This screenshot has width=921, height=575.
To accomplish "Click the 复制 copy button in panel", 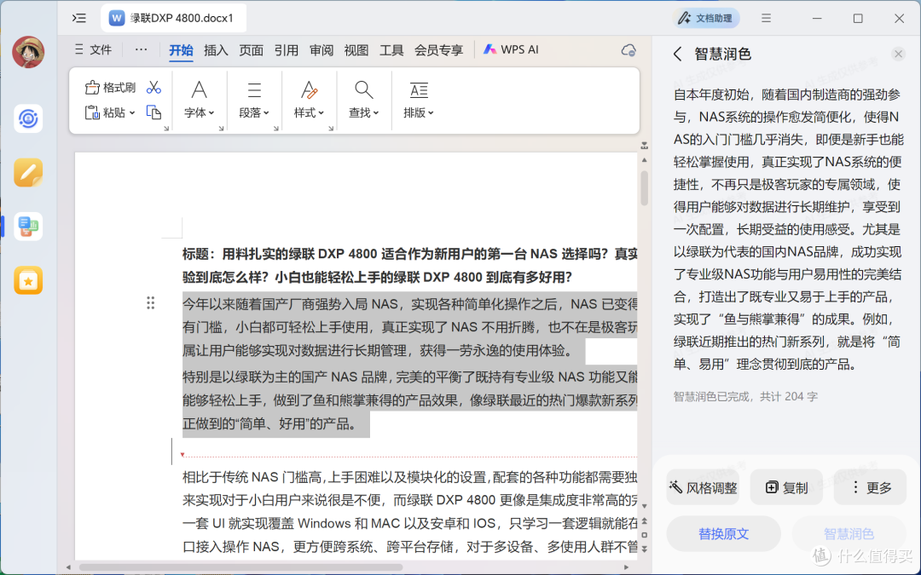I will pyautogui.click(x=786, y=487).
